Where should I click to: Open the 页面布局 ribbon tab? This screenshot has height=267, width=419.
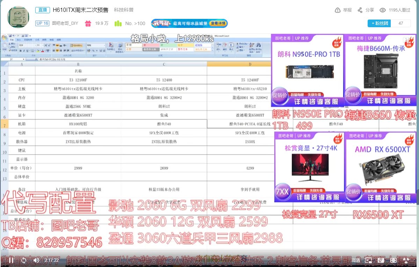28,40
